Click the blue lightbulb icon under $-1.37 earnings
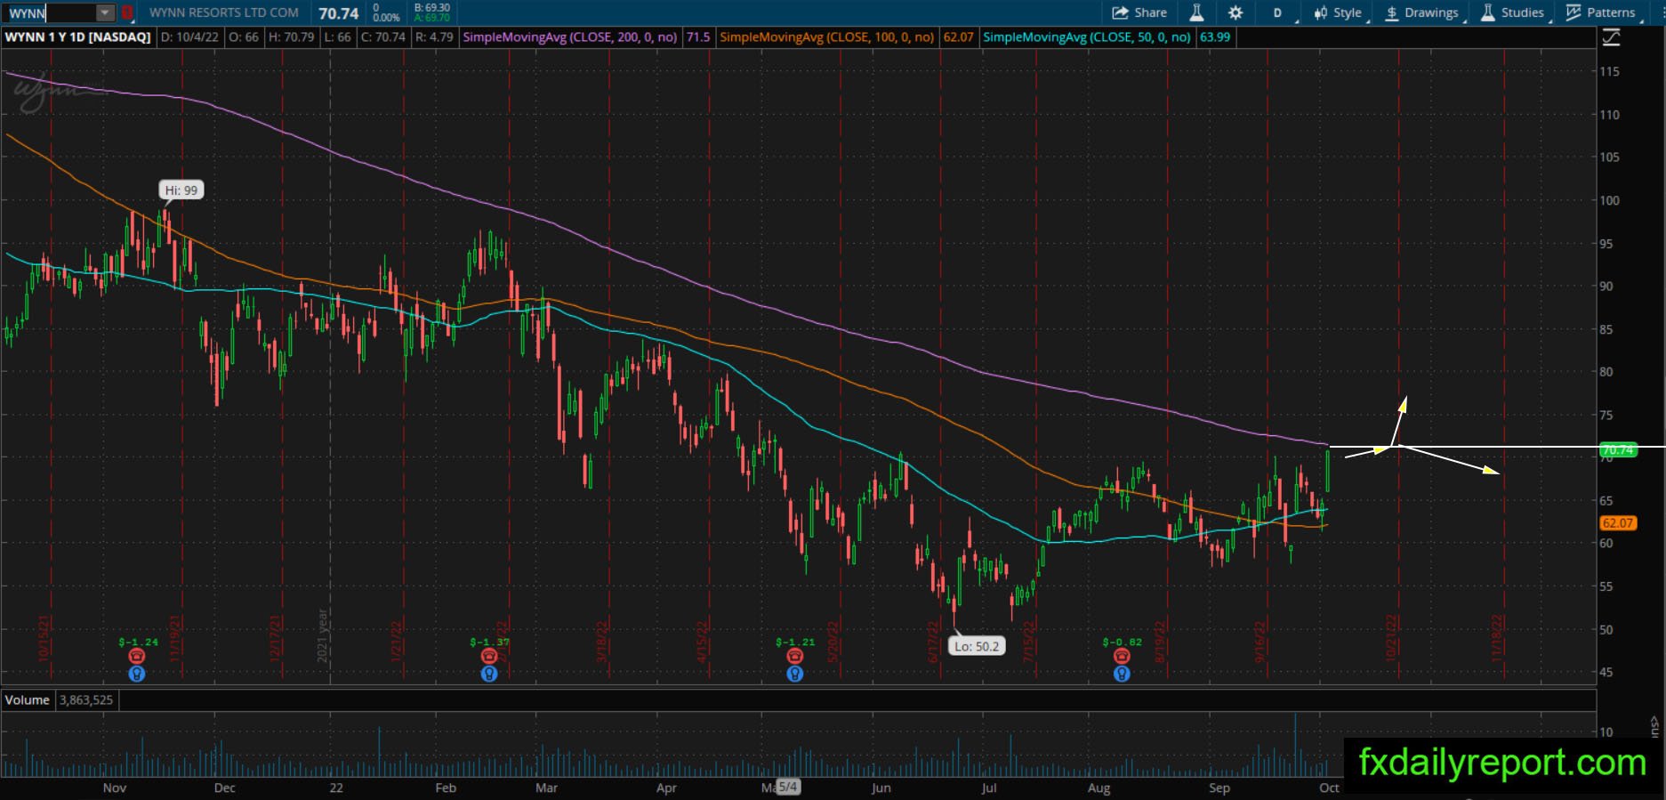This screenshot has height=800, width=1666. 488,674
